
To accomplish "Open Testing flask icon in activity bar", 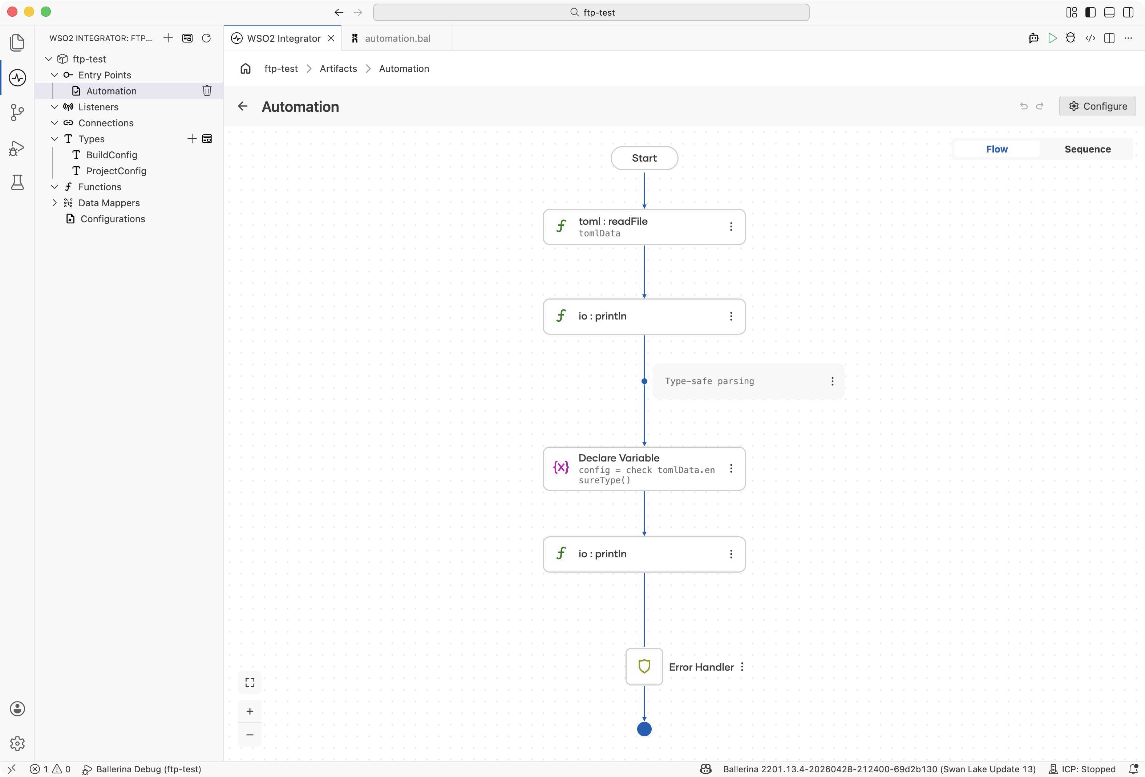I will [x=17, y=183].
